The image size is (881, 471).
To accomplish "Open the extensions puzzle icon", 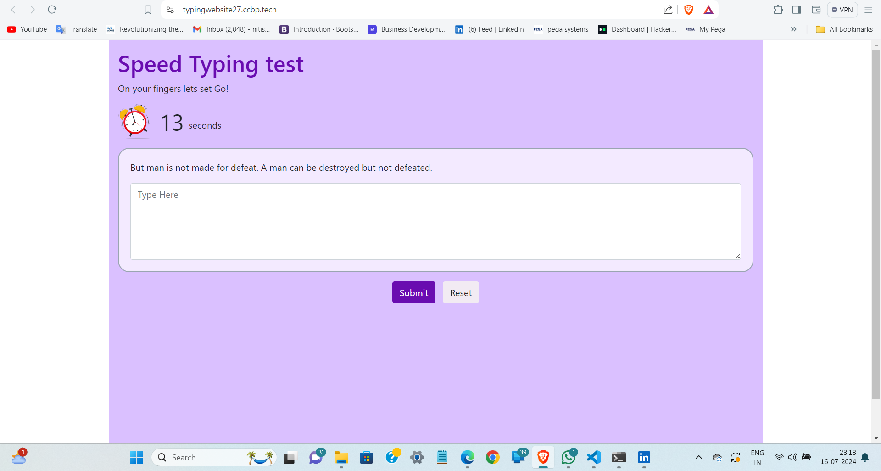I will pos(778,10).
